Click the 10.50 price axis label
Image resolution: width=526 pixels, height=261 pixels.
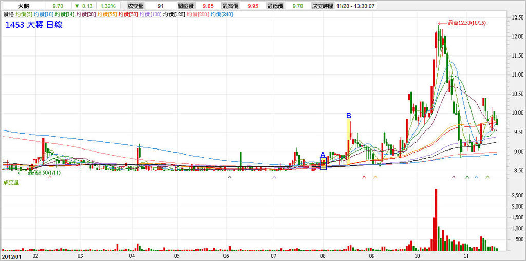point(517,94)
